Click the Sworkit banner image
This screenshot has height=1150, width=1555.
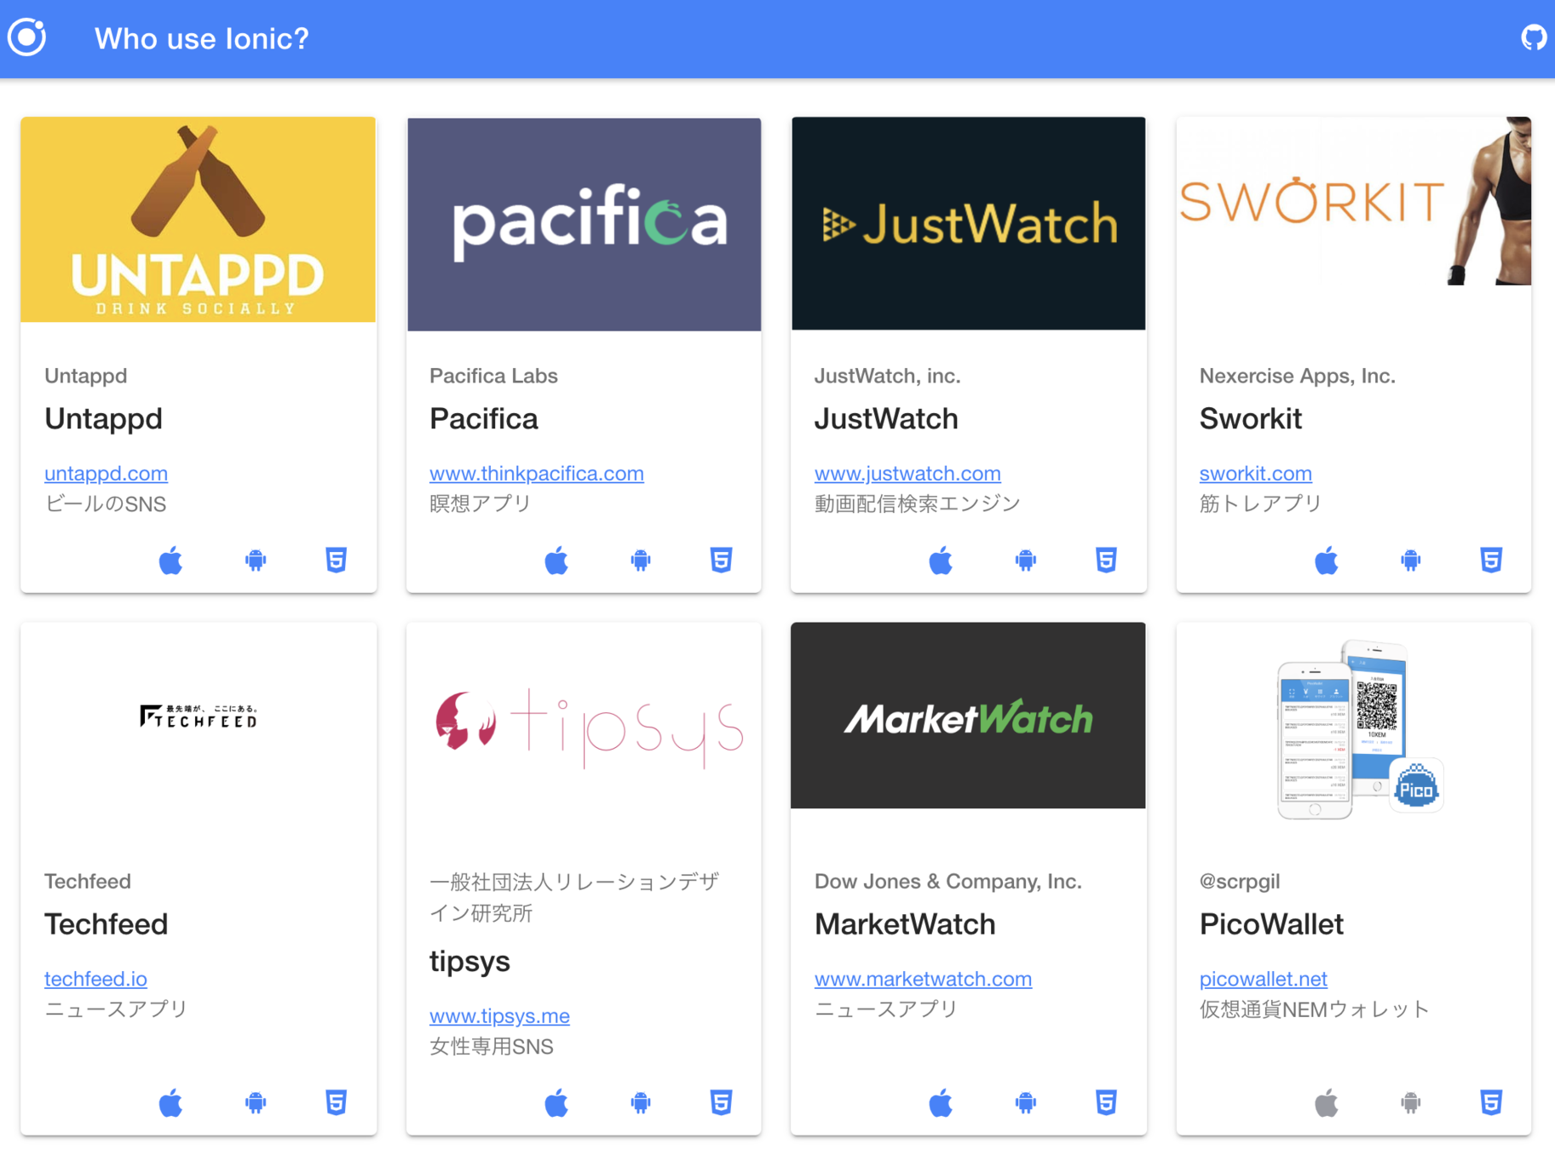click(1354, 201)
